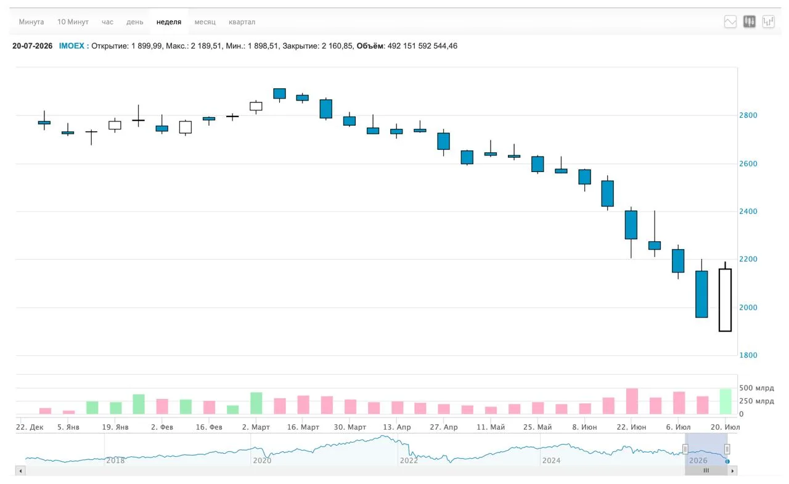Image resolution: width=789 pixels, height=484 pixels.
Task: Switch to the день interval
Action: click(135, 22)
